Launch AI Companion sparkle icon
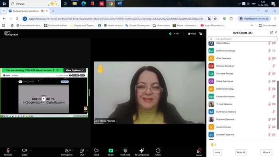Image resolution: width=279 pixels, height=157 pixels. pos(141,151)
